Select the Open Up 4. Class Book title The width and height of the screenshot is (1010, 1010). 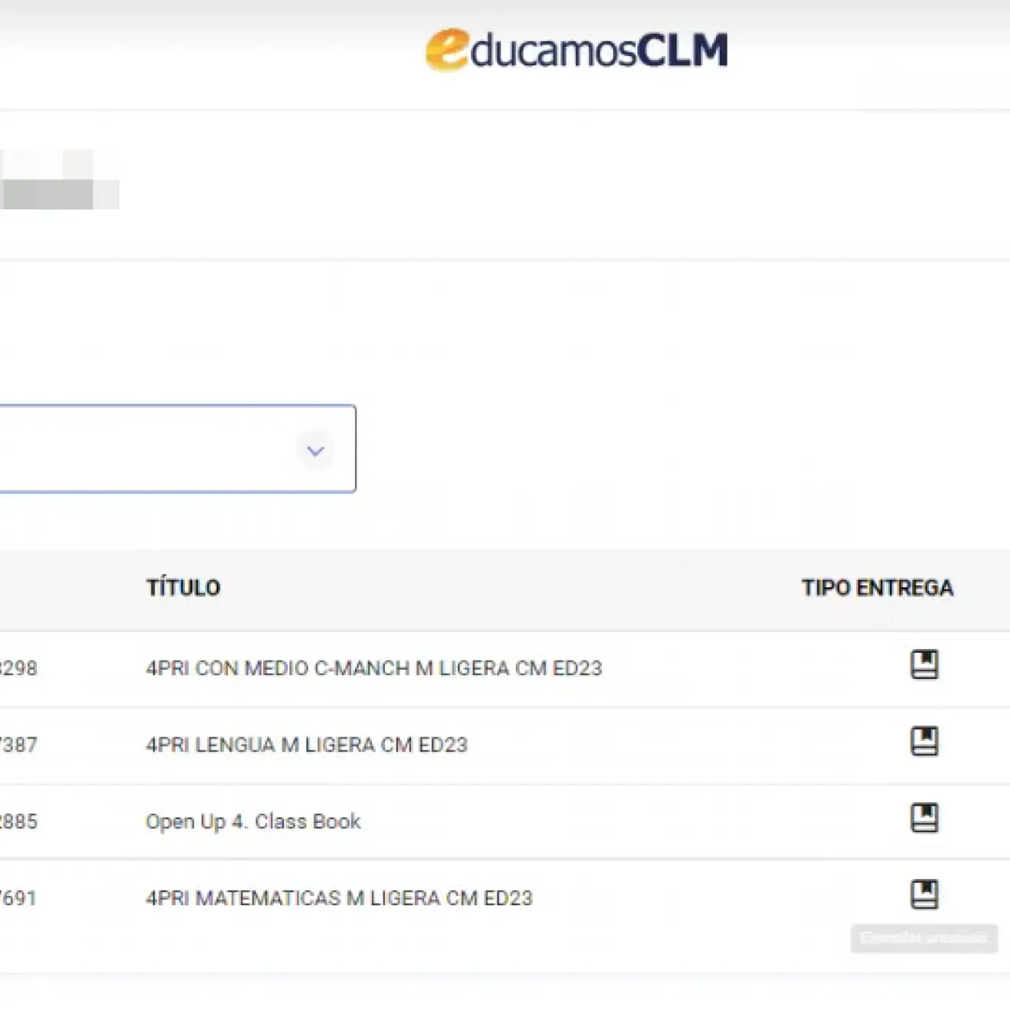(253, 821)
